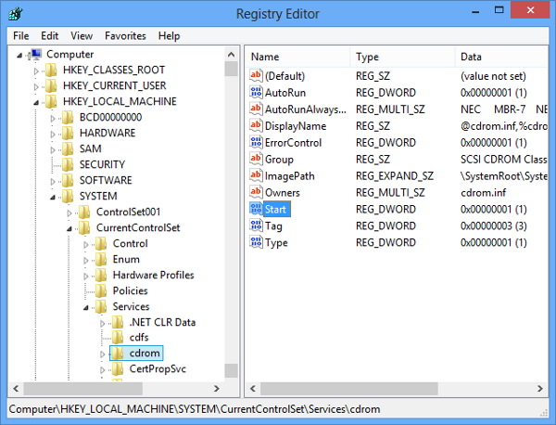Sort values by Name column header
Screen dimensions: 556x425
pyautogui.click(x=297, y=57)
